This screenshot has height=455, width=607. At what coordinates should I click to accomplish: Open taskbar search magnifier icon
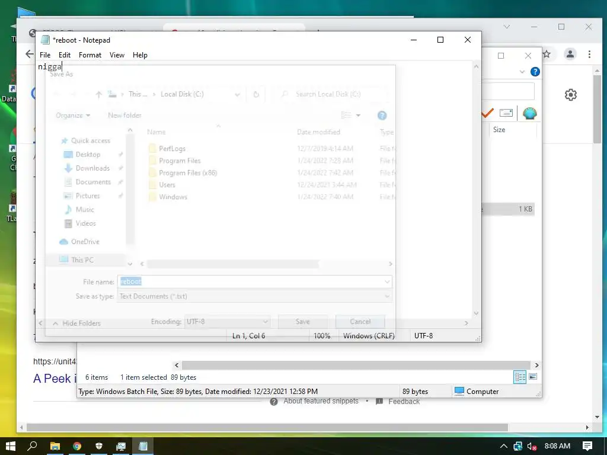point(32,446)
